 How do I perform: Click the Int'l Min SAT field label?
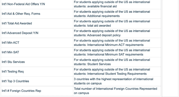coord(10,52)
